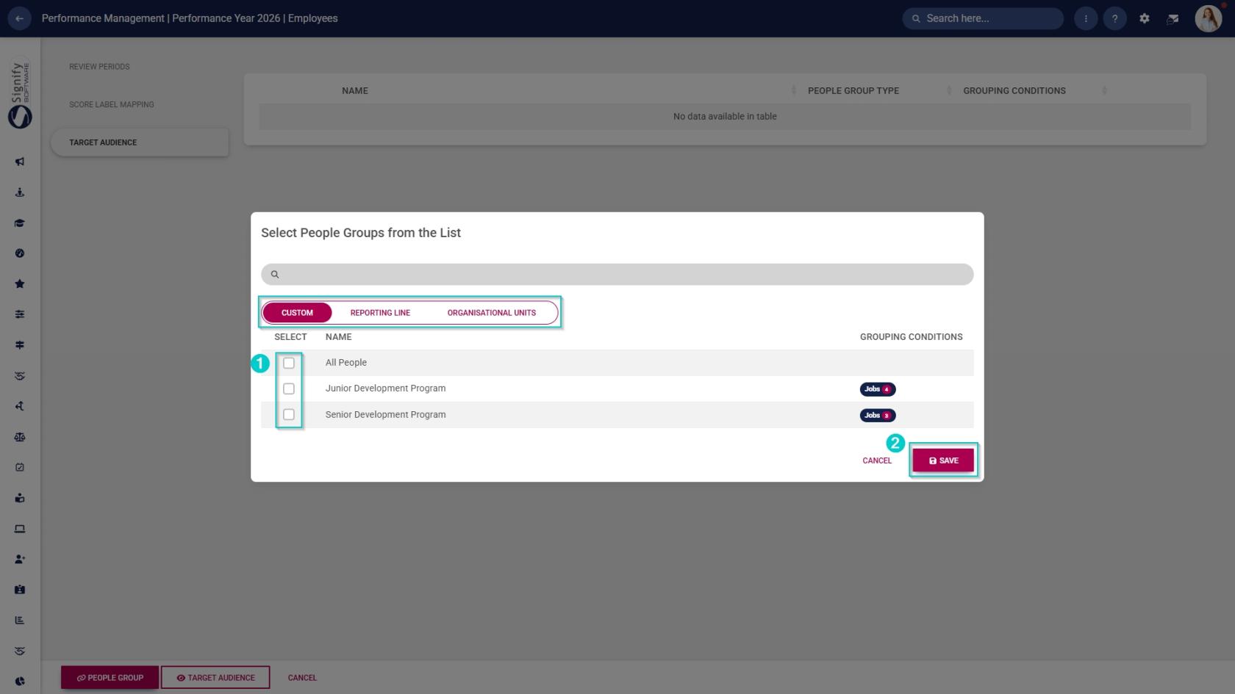Click the magnifier icon in dialog search
The width and height of the screenshot is (1235, 694).
275,275
